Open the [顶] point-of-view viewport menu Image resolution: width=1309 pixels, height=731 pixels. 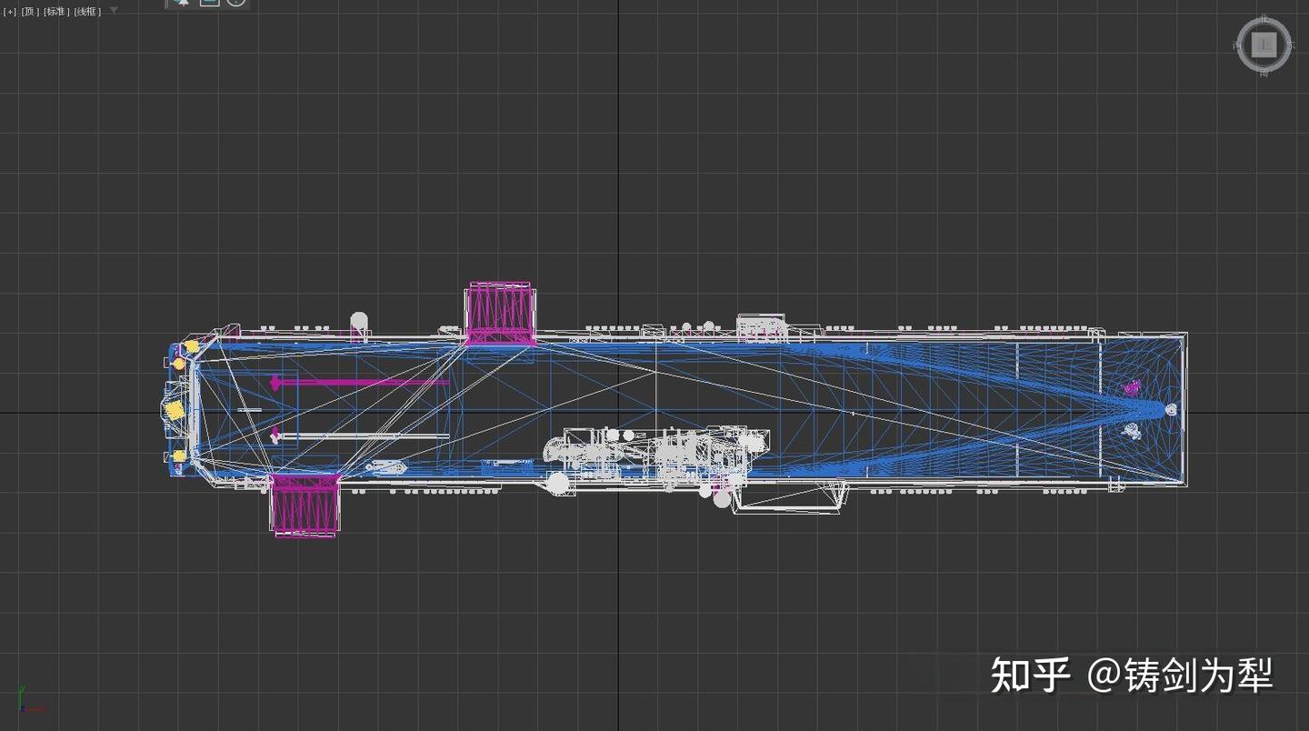(x=30, y=12)
